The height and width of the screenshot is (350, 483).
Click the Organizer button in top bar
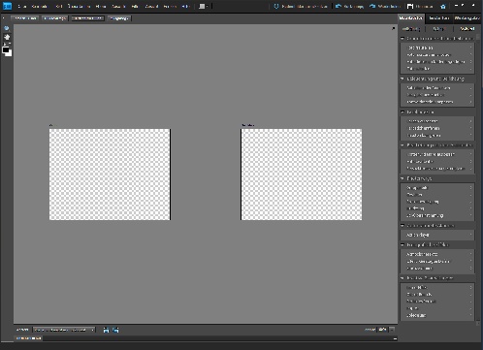(x=420, y=6)
